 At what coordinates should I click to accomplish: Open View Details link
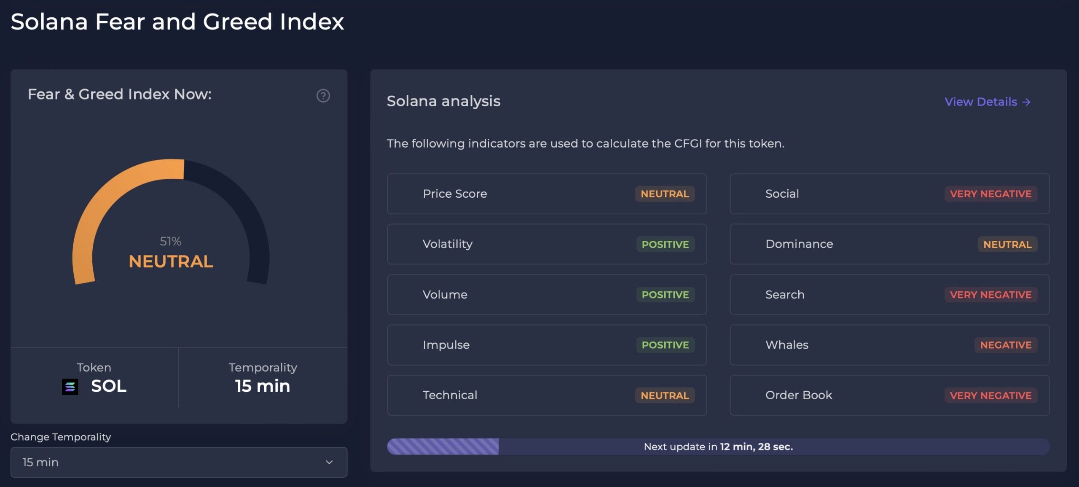(988, 102)
